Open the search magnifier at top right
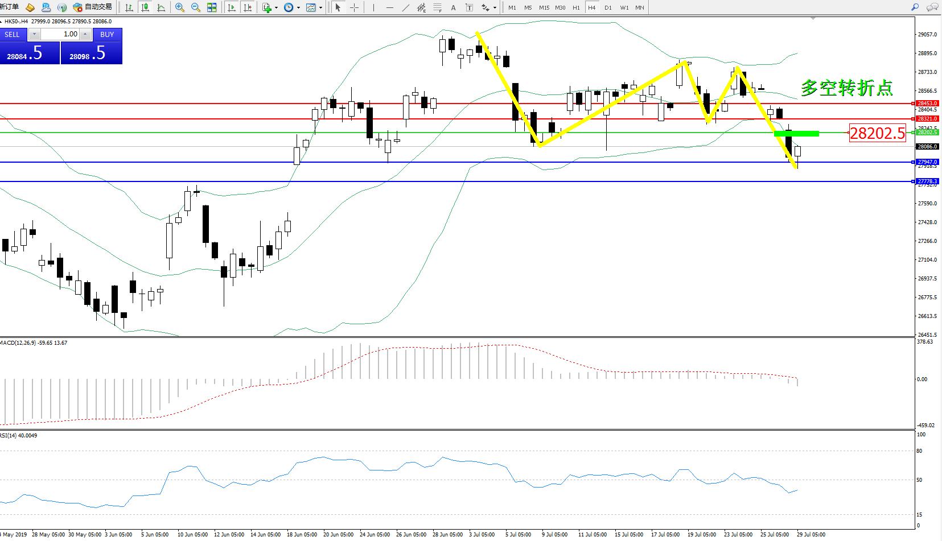 (x=915, y=7)
